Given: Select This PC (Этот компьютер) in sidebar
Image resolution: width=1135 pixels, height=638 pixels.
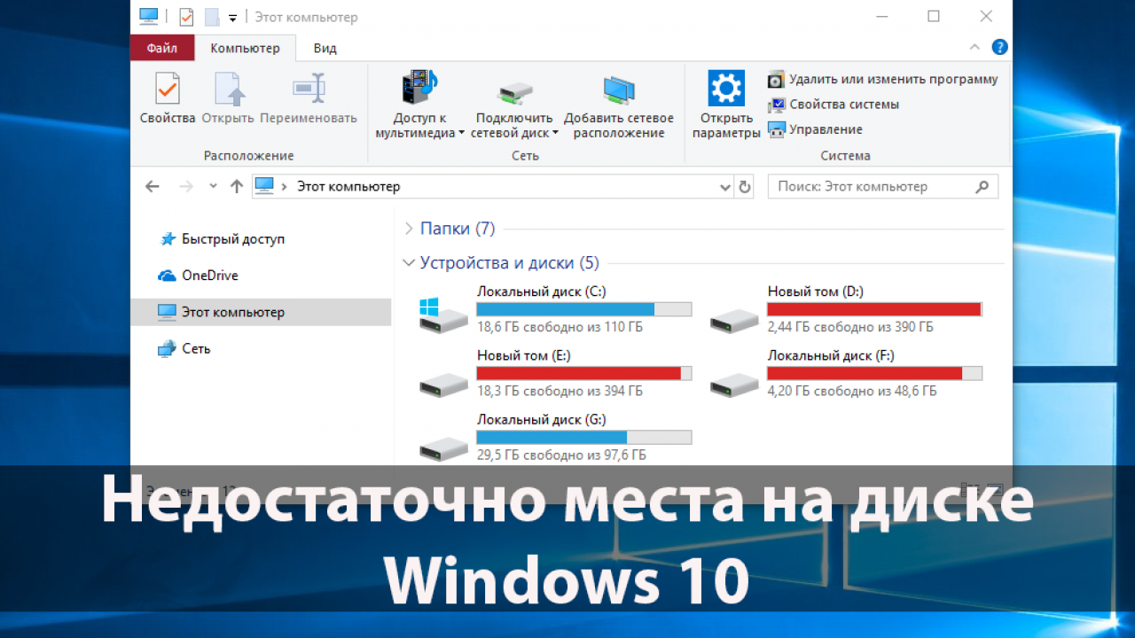Looking at the screenshot, I should point(261,312).
